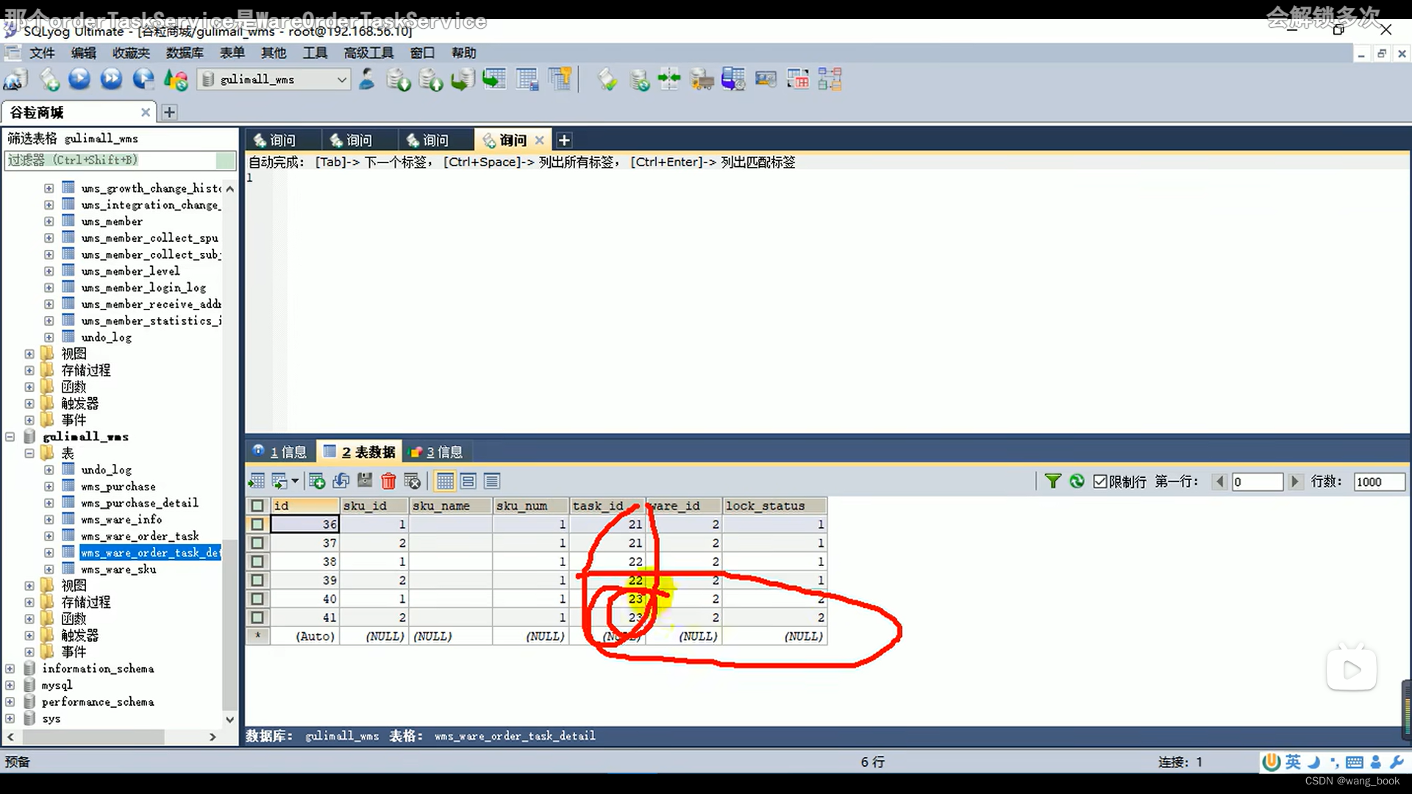Viewport: 1412px width, 794px height.
Task: Add a new connection tab next to 谷粒商城
Action: coord(169,112)
